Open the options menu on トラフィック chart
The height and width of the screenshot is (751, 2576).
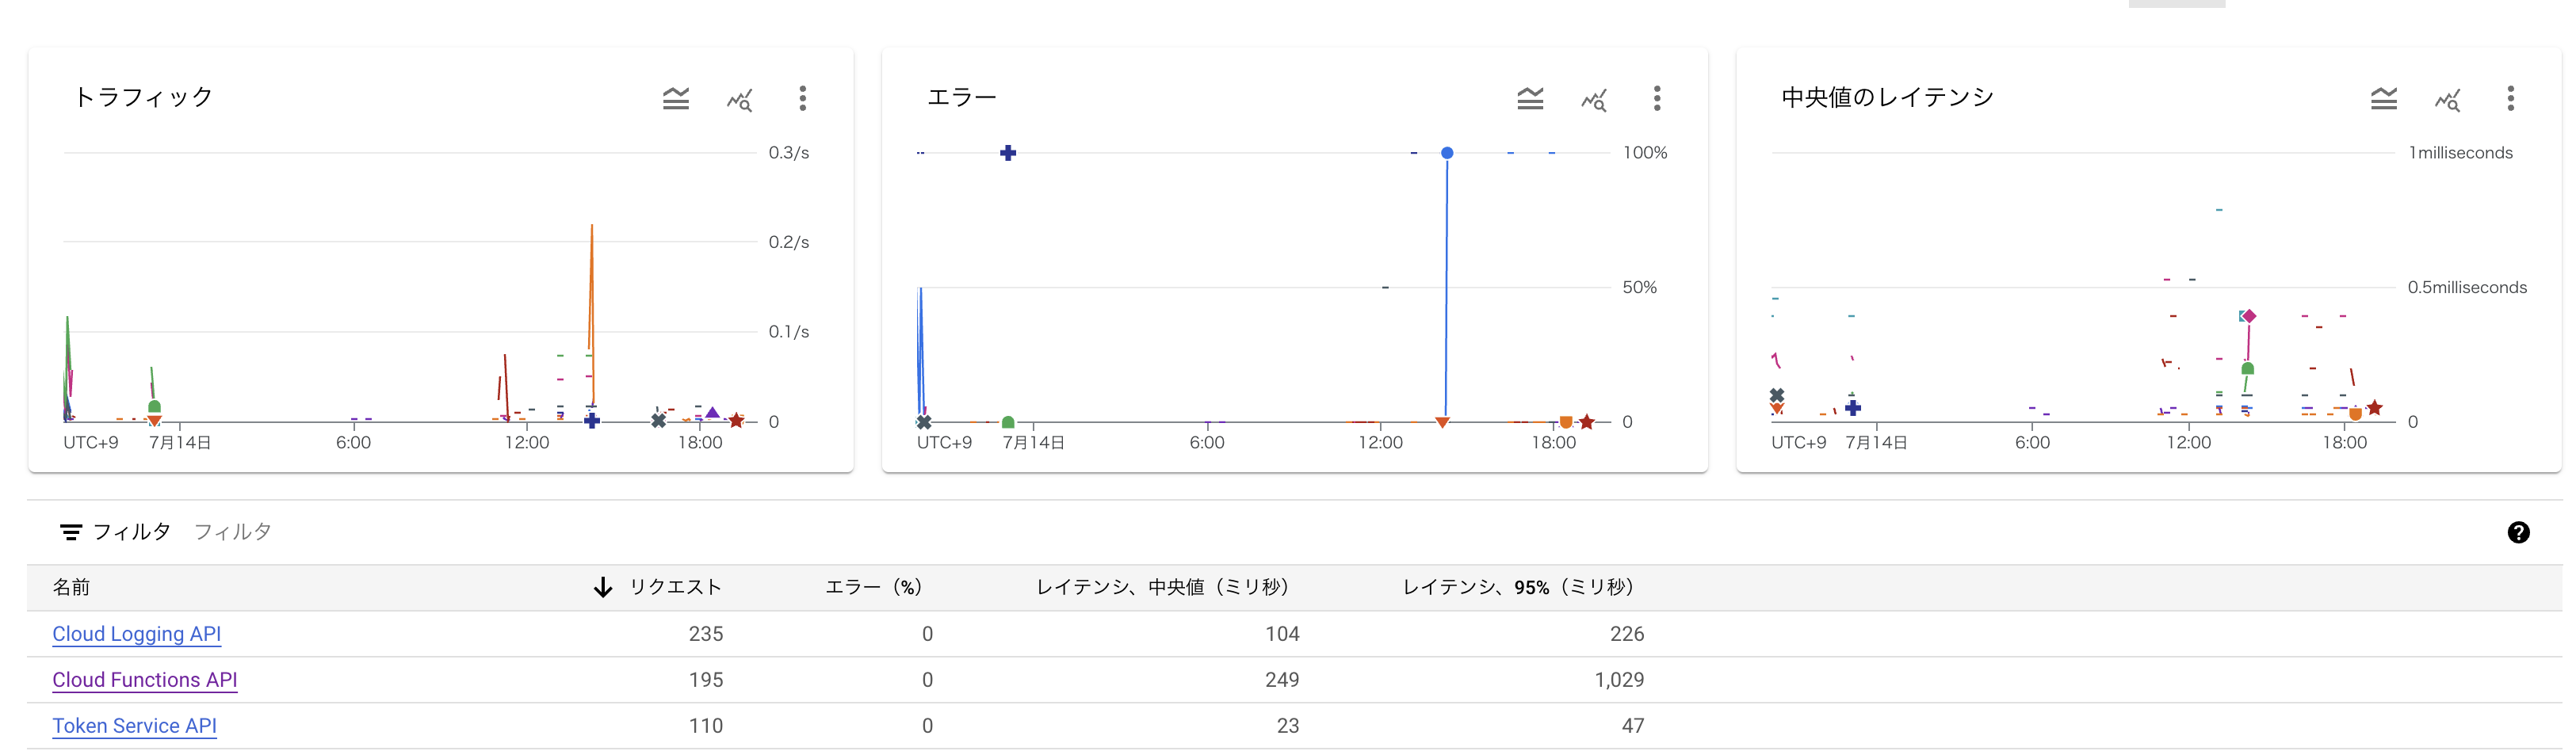(804, 99)
